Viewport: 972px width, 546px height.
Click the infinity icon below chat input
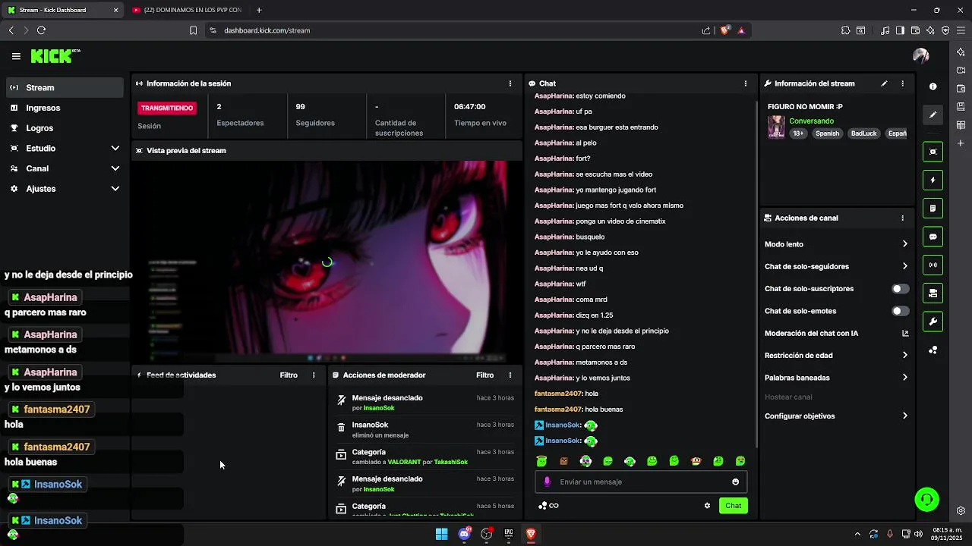(554, 506)
